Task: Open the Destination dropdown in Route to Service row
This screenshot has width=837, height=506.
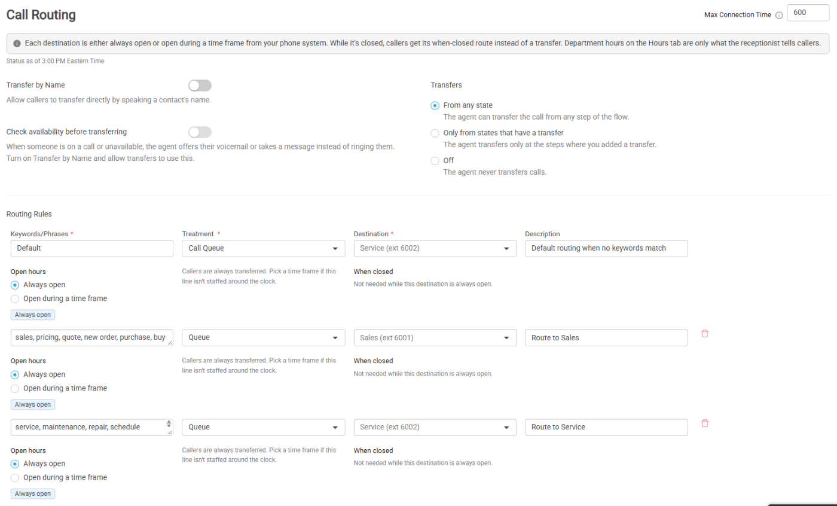Action: pyautogui.click(x=435, y=427)
